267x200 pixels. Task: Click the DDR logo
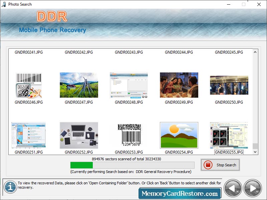click(x=52, y=16)
